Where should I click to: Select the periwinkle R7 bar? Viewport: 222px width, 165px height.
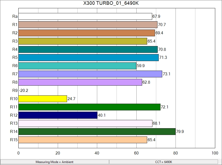point(90,74)
